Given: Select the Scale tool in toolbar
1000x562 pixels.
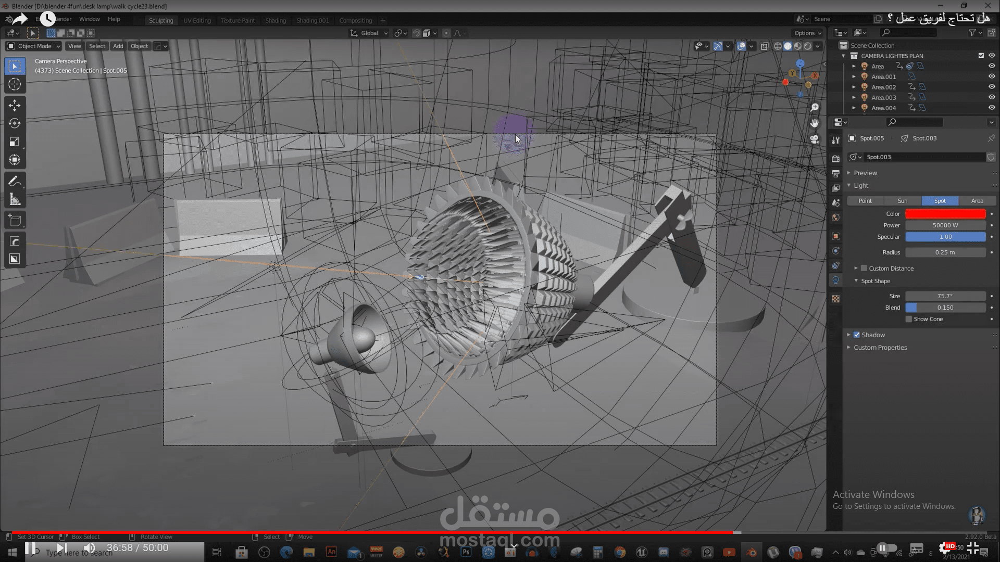Looking at the screenshot, I should pyautogui.click(x=15, y=142).
